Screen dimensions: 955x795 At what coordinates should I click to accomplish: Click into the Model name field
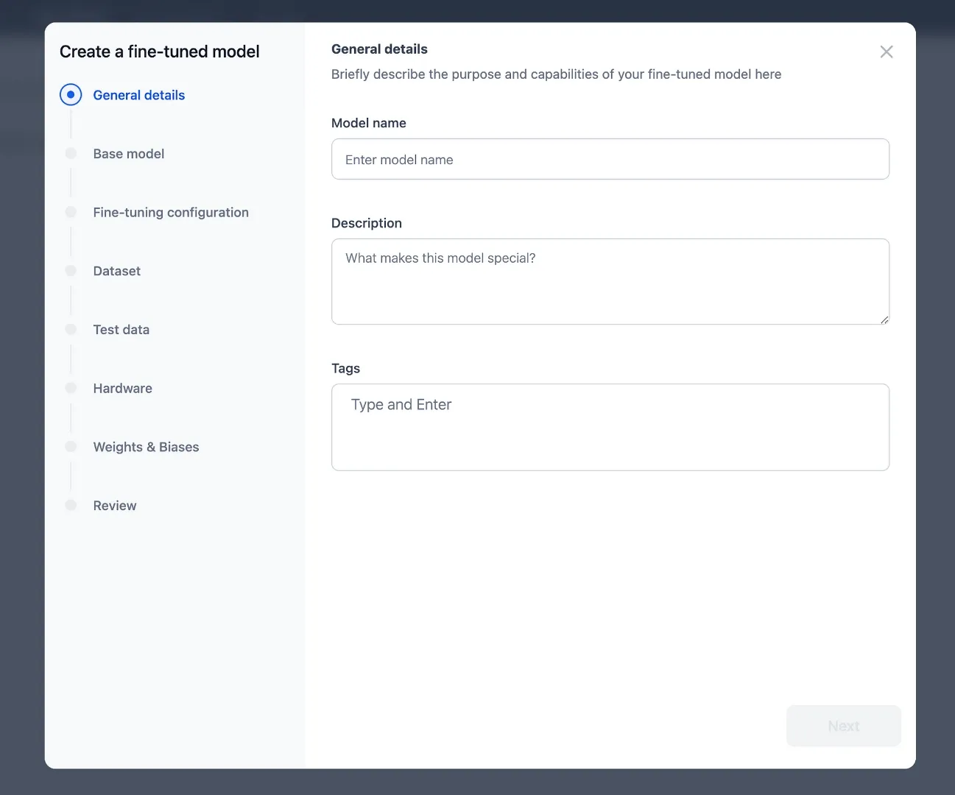pos(610,159)
